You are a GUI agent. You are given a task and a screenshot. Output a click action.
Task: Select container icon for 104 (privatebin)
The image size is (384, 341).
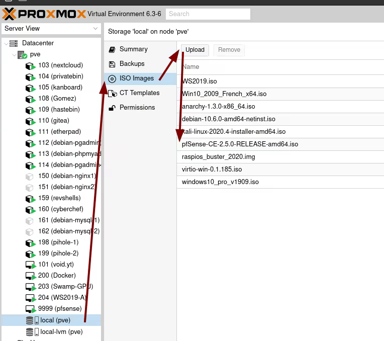click(31, 77)
